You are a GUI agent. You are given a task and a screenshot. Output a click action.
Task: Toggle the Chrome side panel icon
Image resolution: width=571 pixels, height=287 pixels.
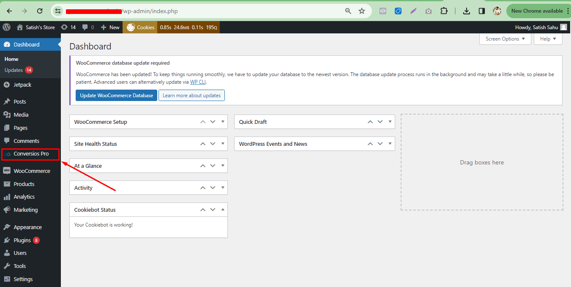(x=482, y=11)
